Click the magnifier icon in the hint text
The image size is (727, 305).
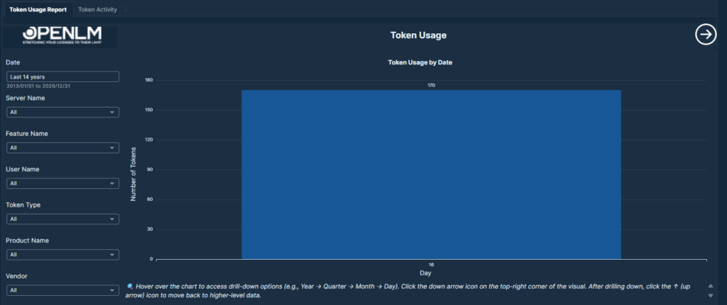(x=130, y=286)
